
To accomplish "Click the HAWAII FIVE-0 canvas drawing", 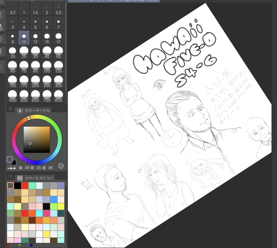I will click(x=170, y=125).
